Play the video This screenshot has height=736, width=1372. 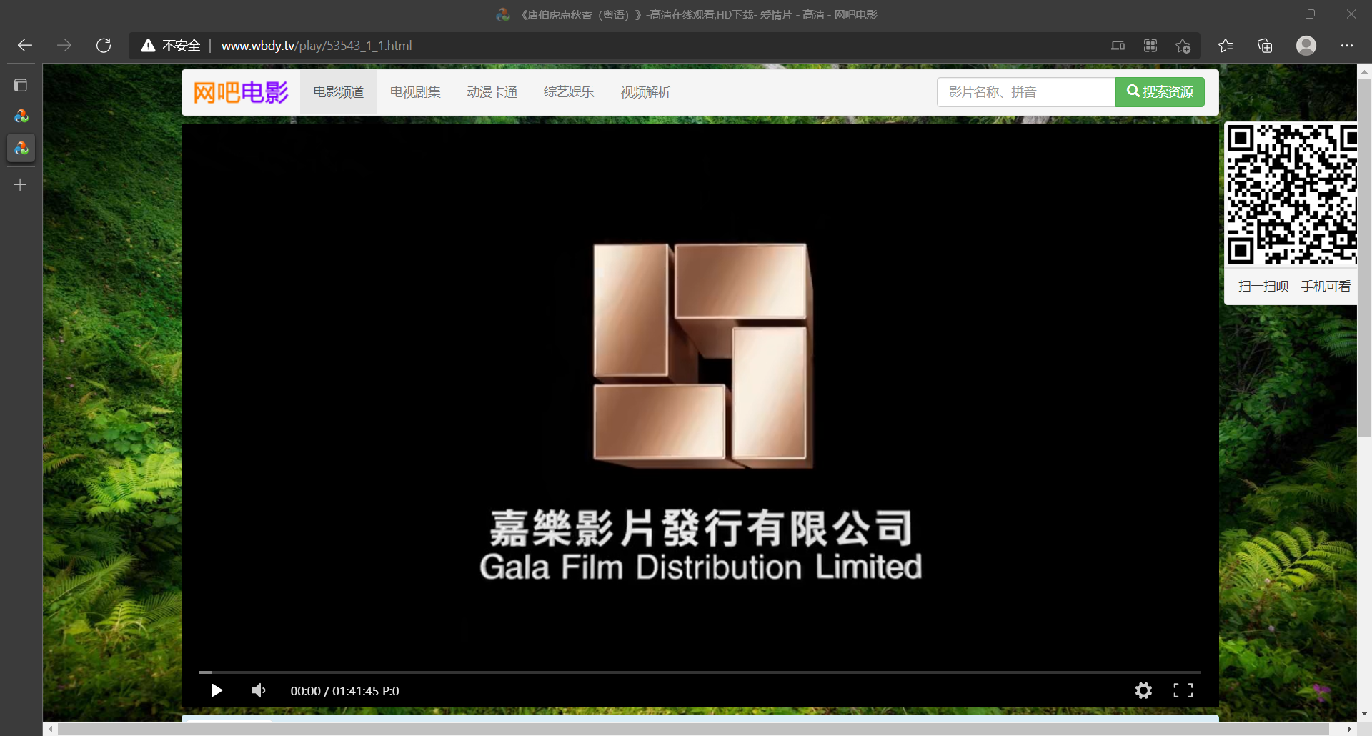[217, 690]
